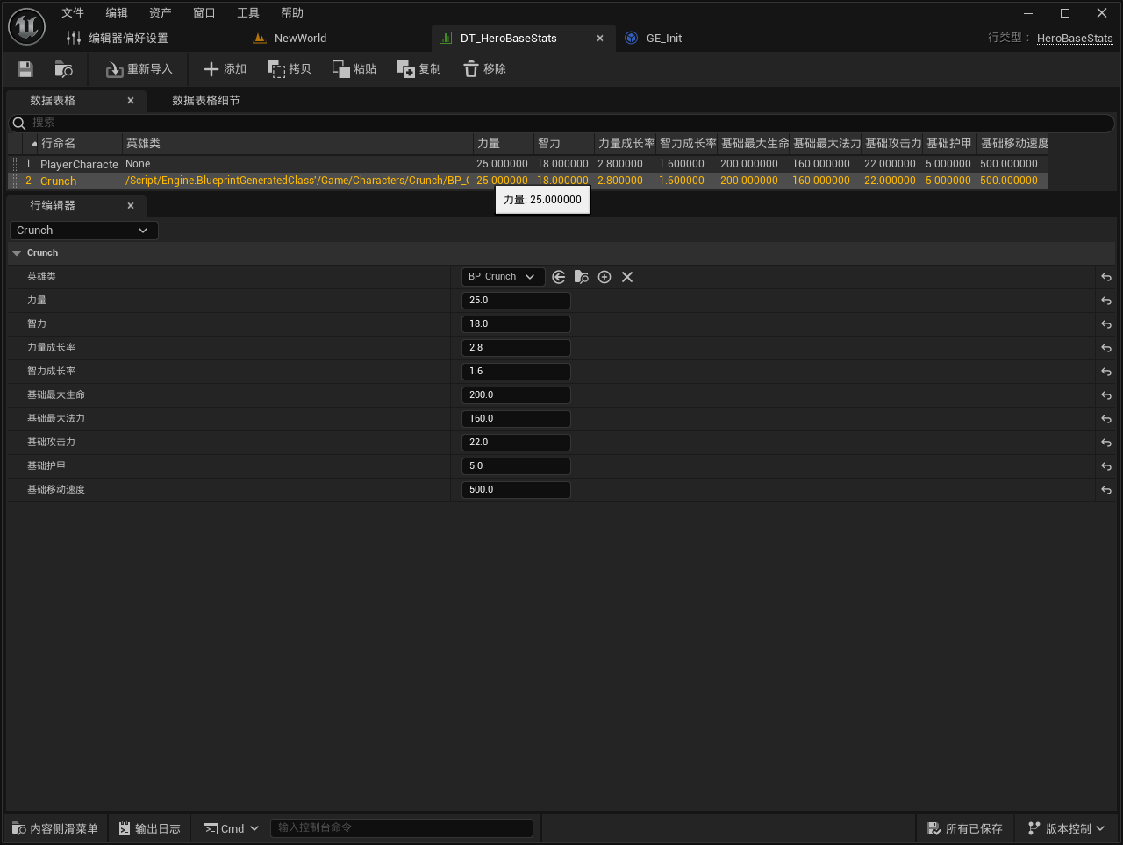Open 内容侧滑菜单 content drawer
Viewport: 1123px width, 845px height.
tap(55, 828)
